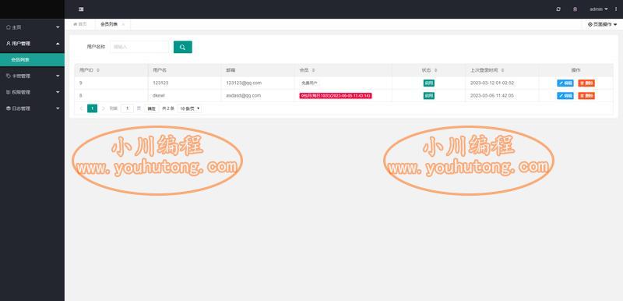623x301 pixels.
Task: Click the red membership badge in second row
Action: pyautogui.click(x=336, y=96)
